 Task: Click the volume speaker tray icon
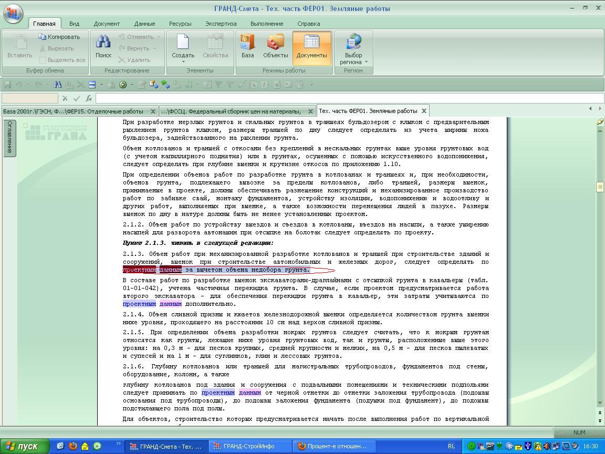(547, 446)
